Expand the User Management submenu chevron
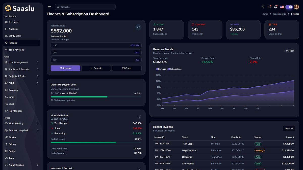 pos(38,62)
